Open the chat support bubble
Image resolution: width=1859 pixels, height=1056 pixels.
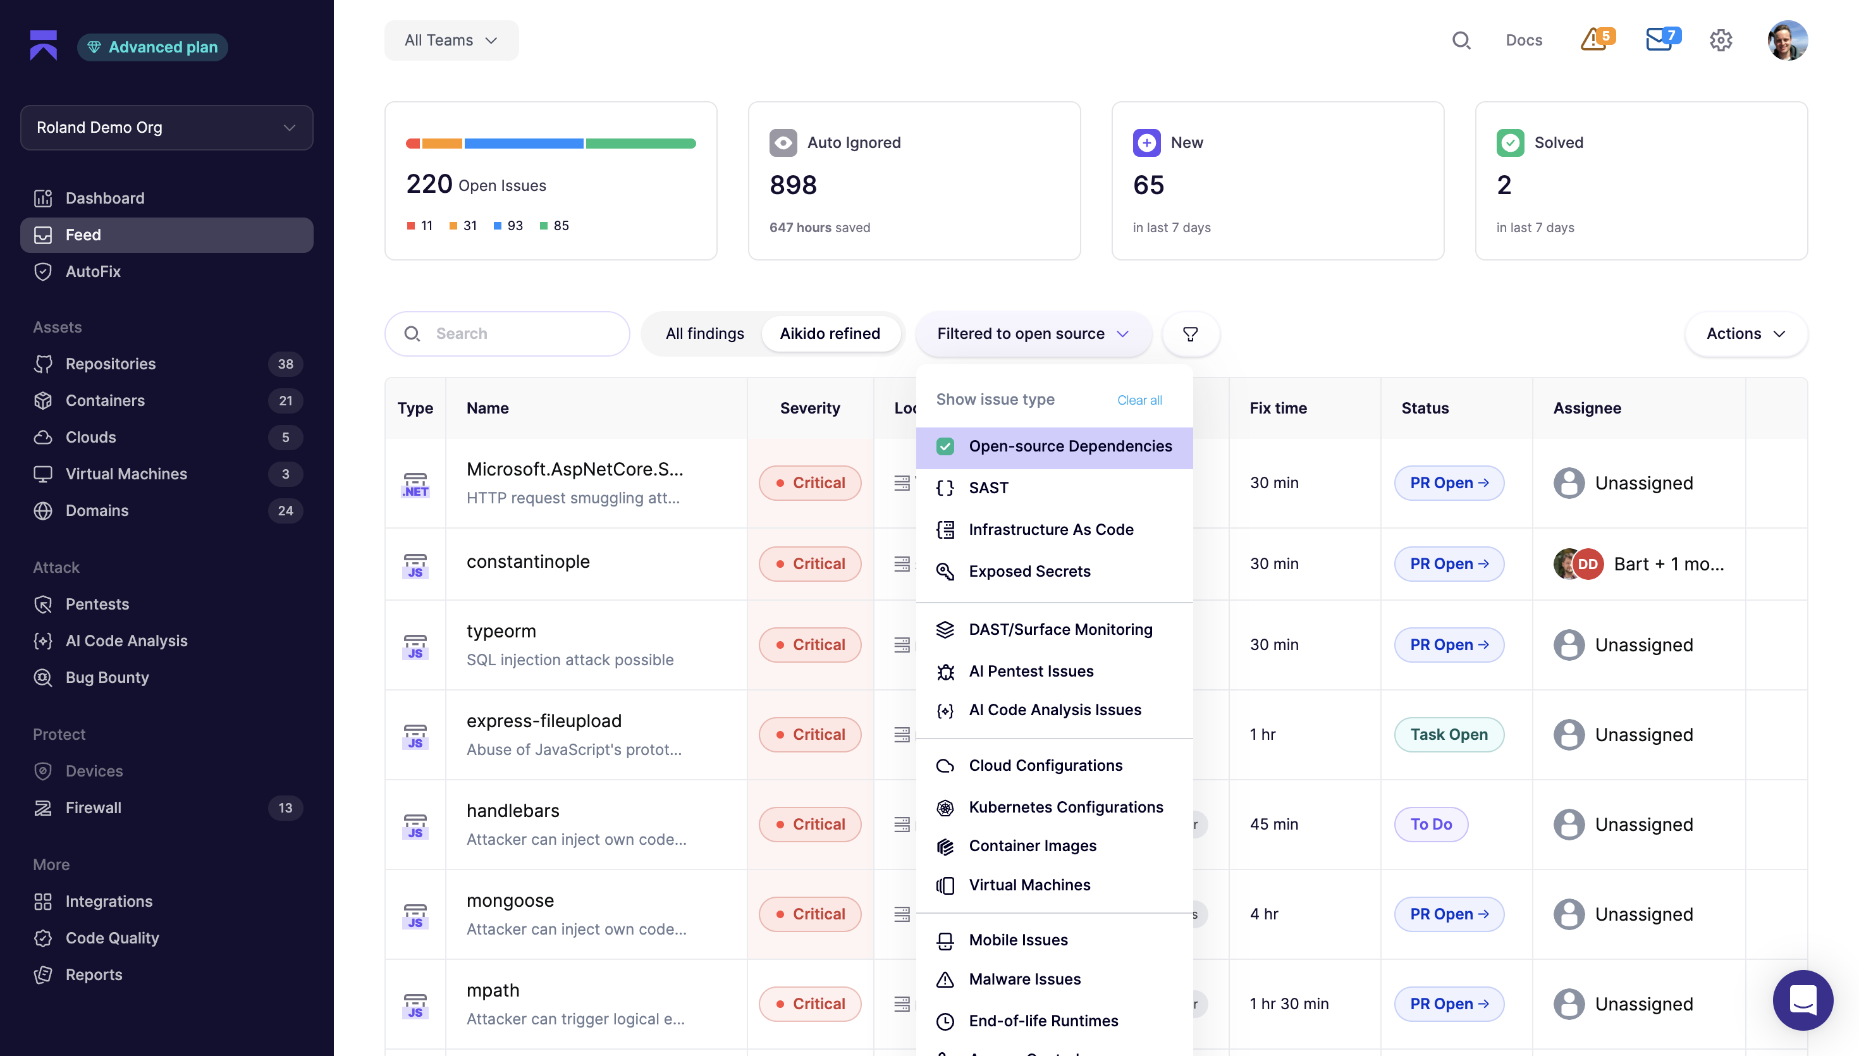click(1803, 1000)
